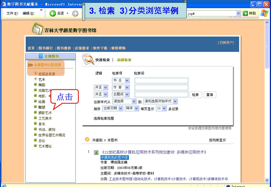Click 按列表显示 list view link
This screenshot has height=187, width=271.
pyautogui.click(x=217, y=140)
